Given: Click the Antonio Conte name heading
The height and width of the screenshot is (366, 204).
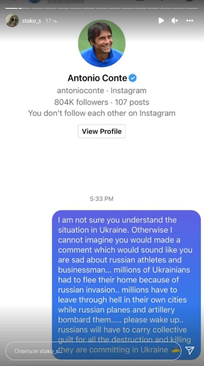Looking at the screenshot, I should click(97, 78).
